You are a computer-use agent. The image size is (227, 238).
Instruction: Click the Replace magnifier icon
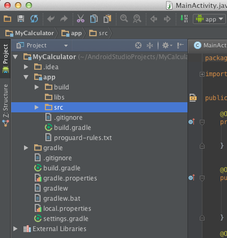coord(137,19)
